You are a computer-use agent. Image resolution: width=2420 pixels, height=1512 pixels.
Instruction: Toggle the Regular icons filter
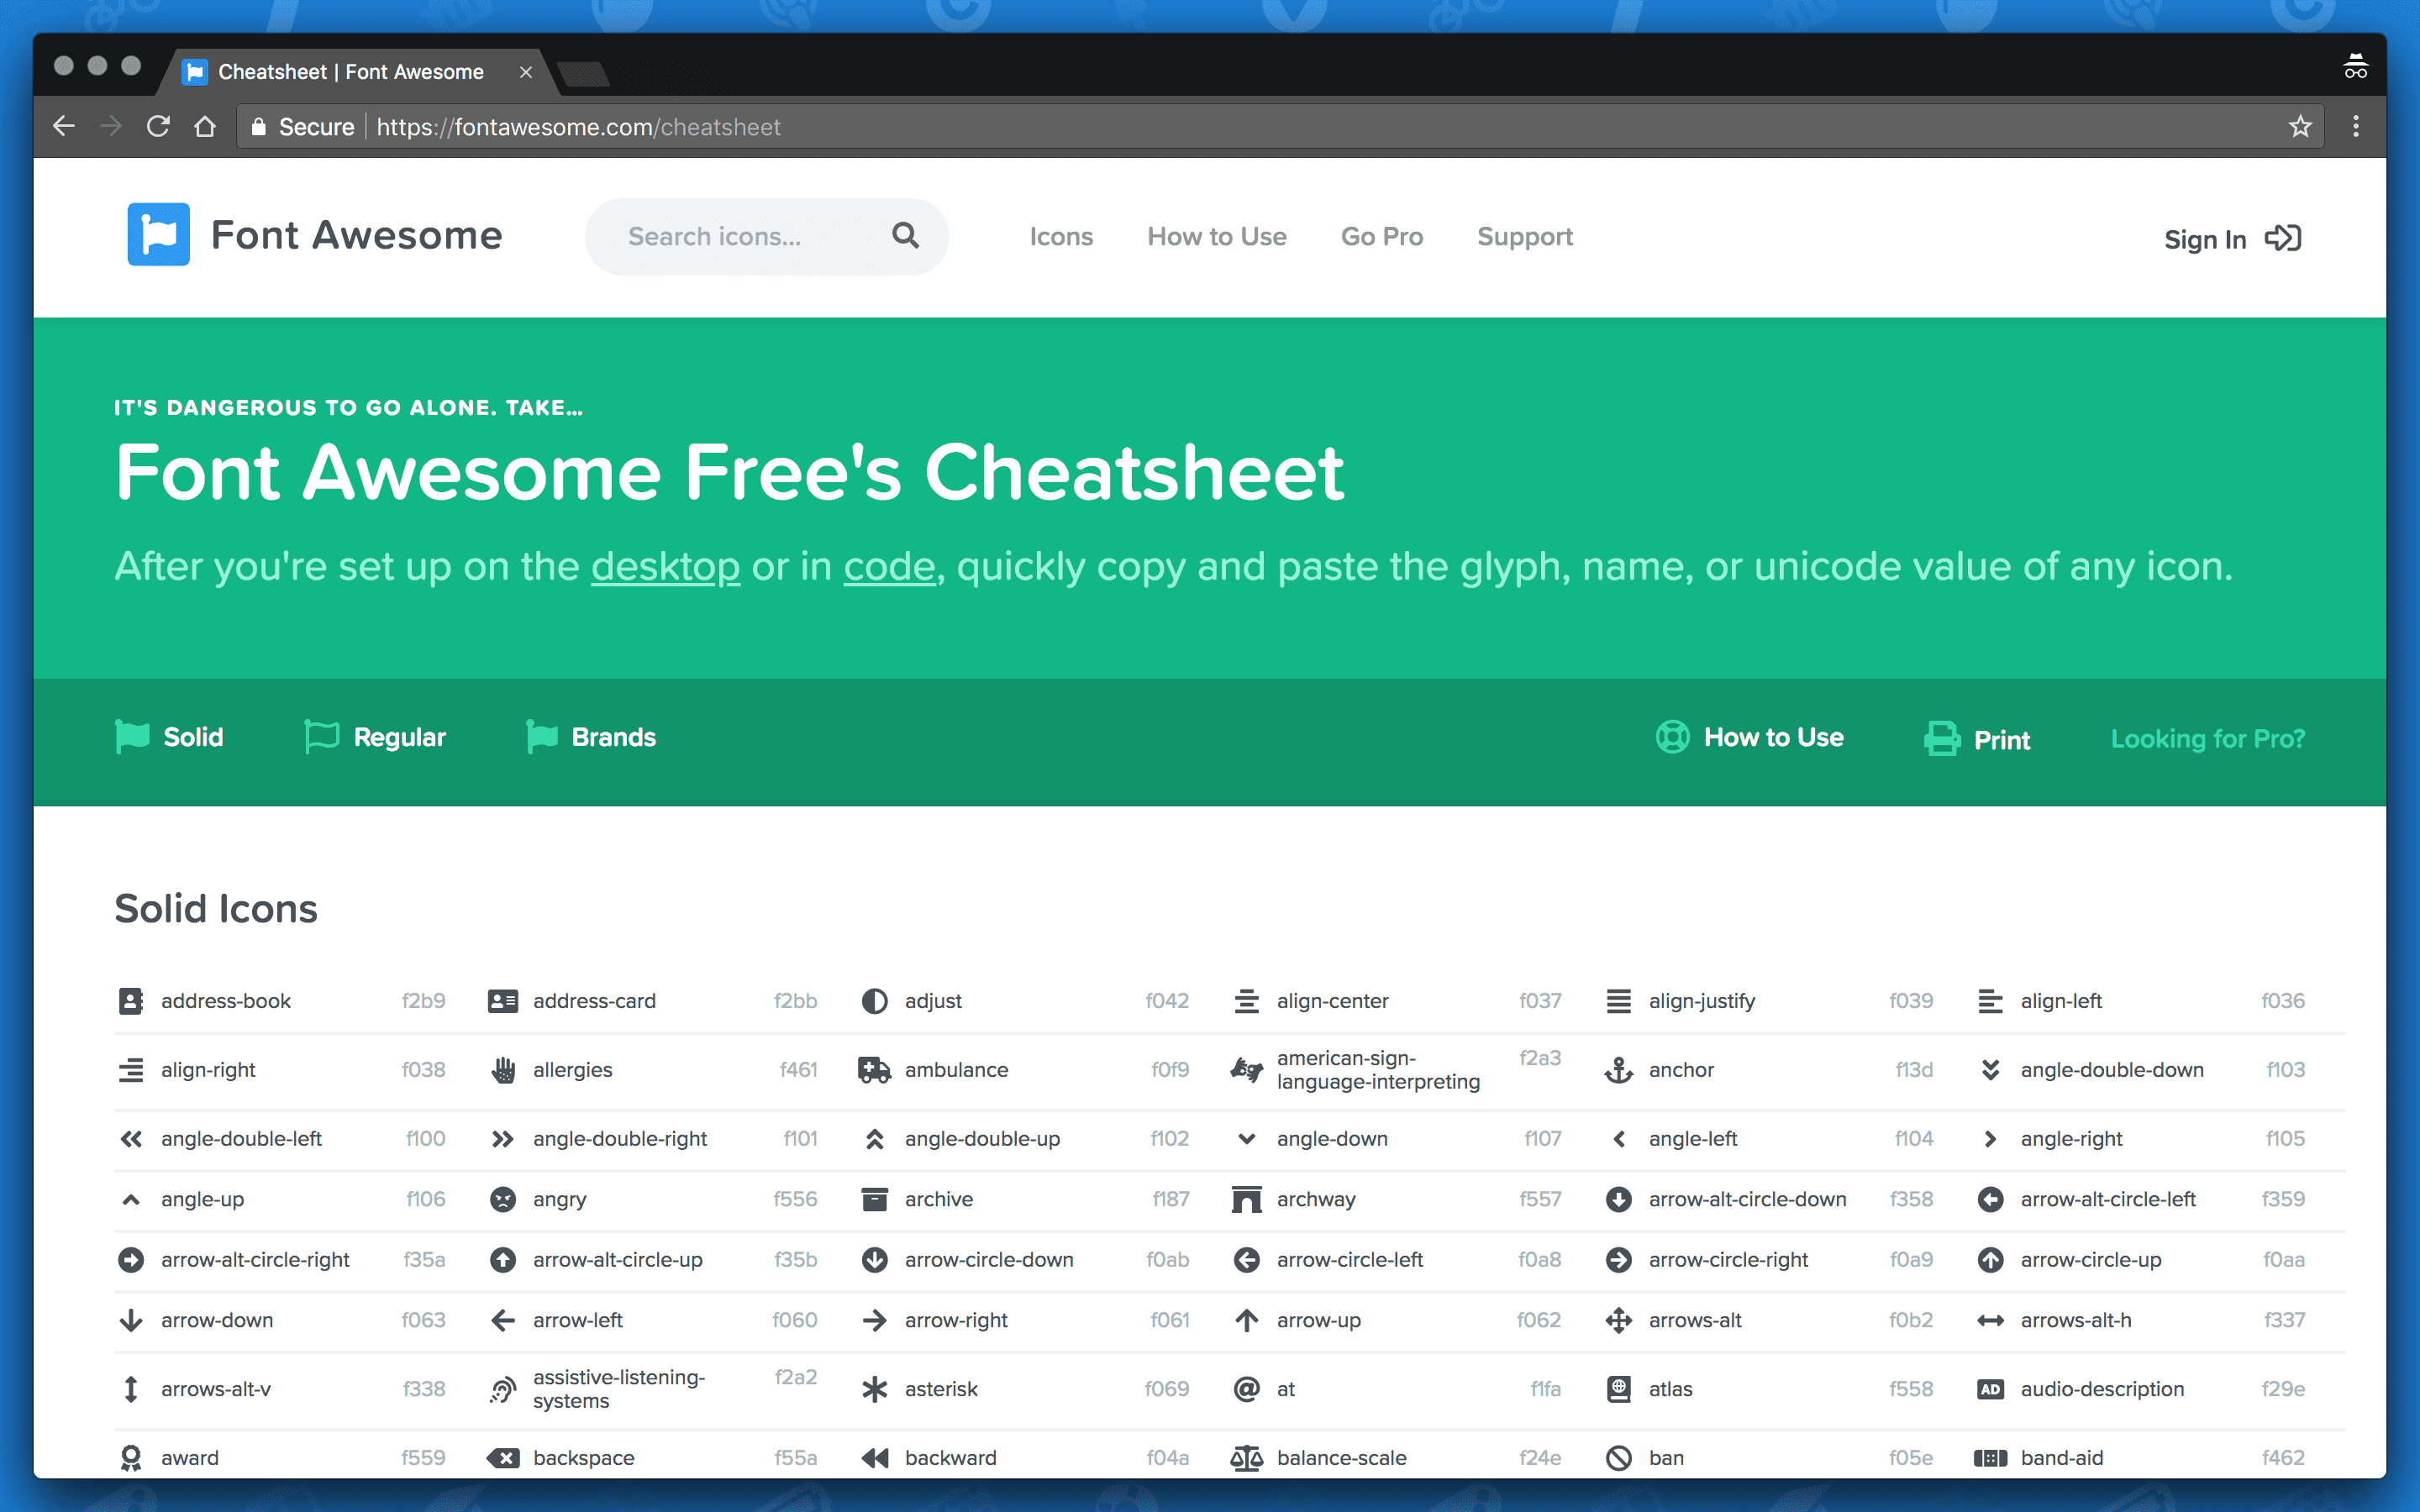tap(376, 737)
